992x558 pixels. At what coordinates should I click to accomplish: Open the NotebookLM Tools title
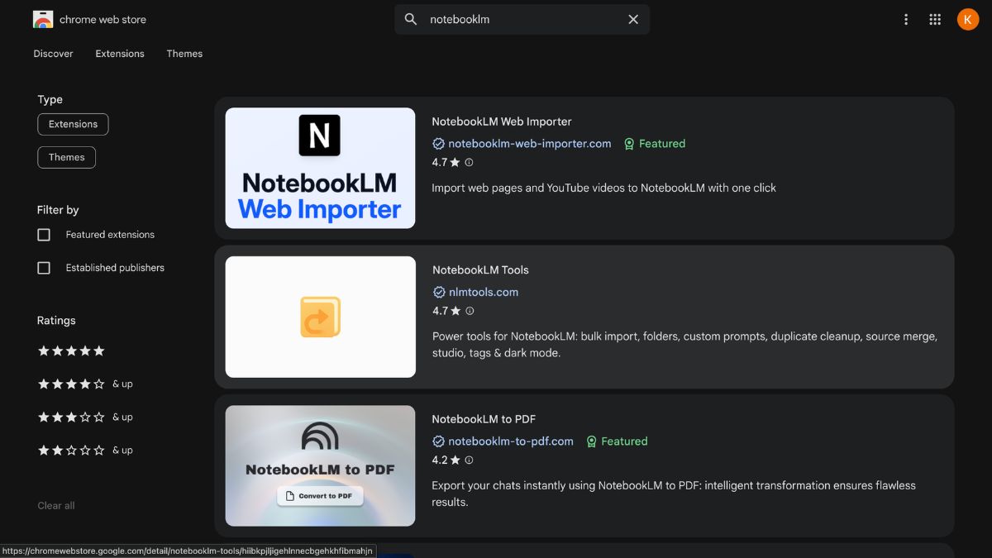480,270
